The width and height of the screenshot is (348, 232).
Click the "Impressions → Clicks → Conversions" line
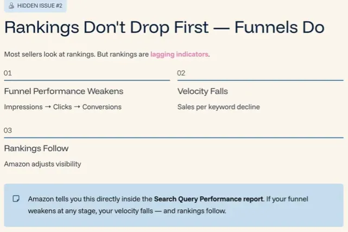(x=62, y=107)
